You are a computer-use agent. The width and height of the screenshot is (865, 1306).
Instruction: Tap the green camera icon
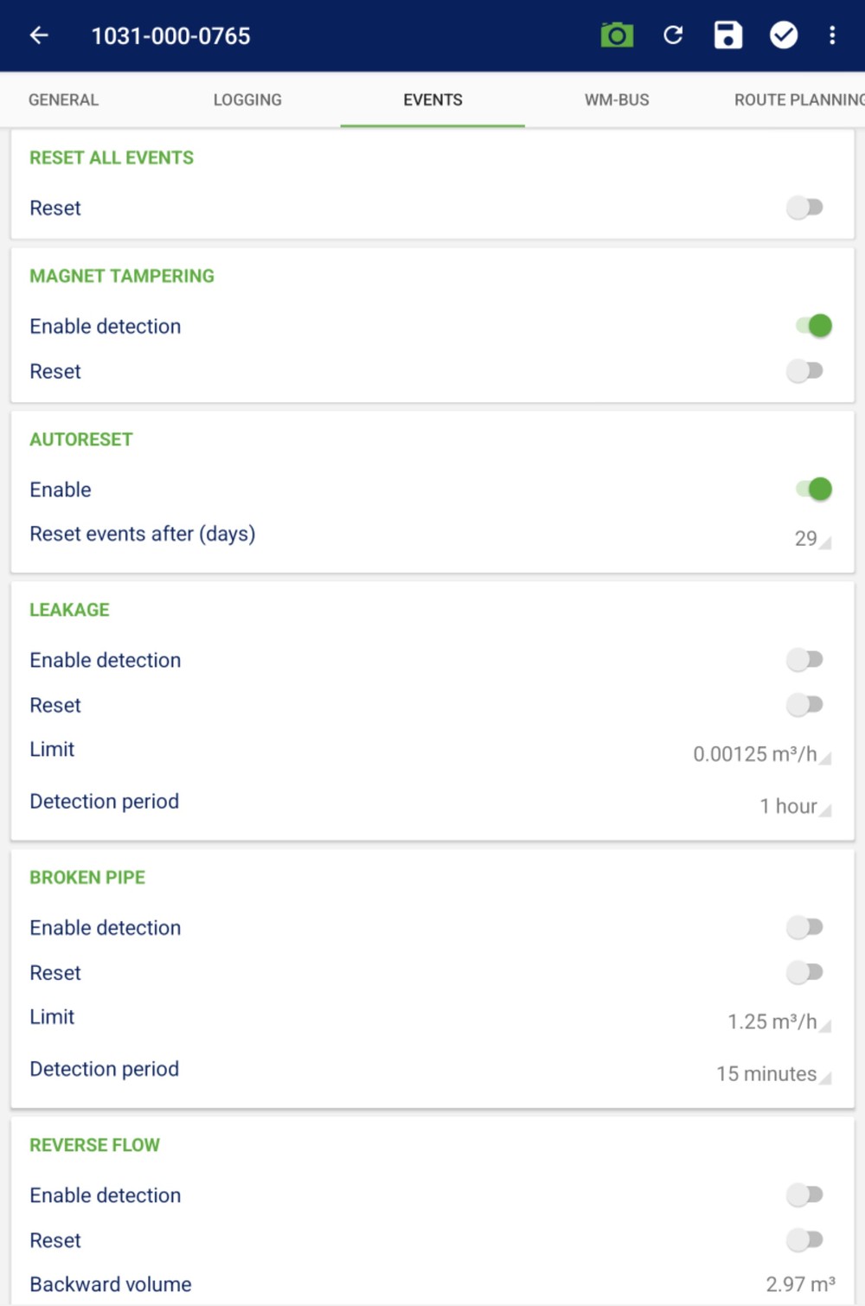click(617, 35)
